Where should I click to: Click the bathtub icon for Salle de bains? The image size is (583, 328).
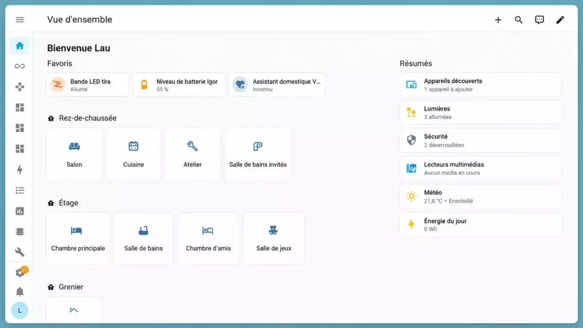143,230
